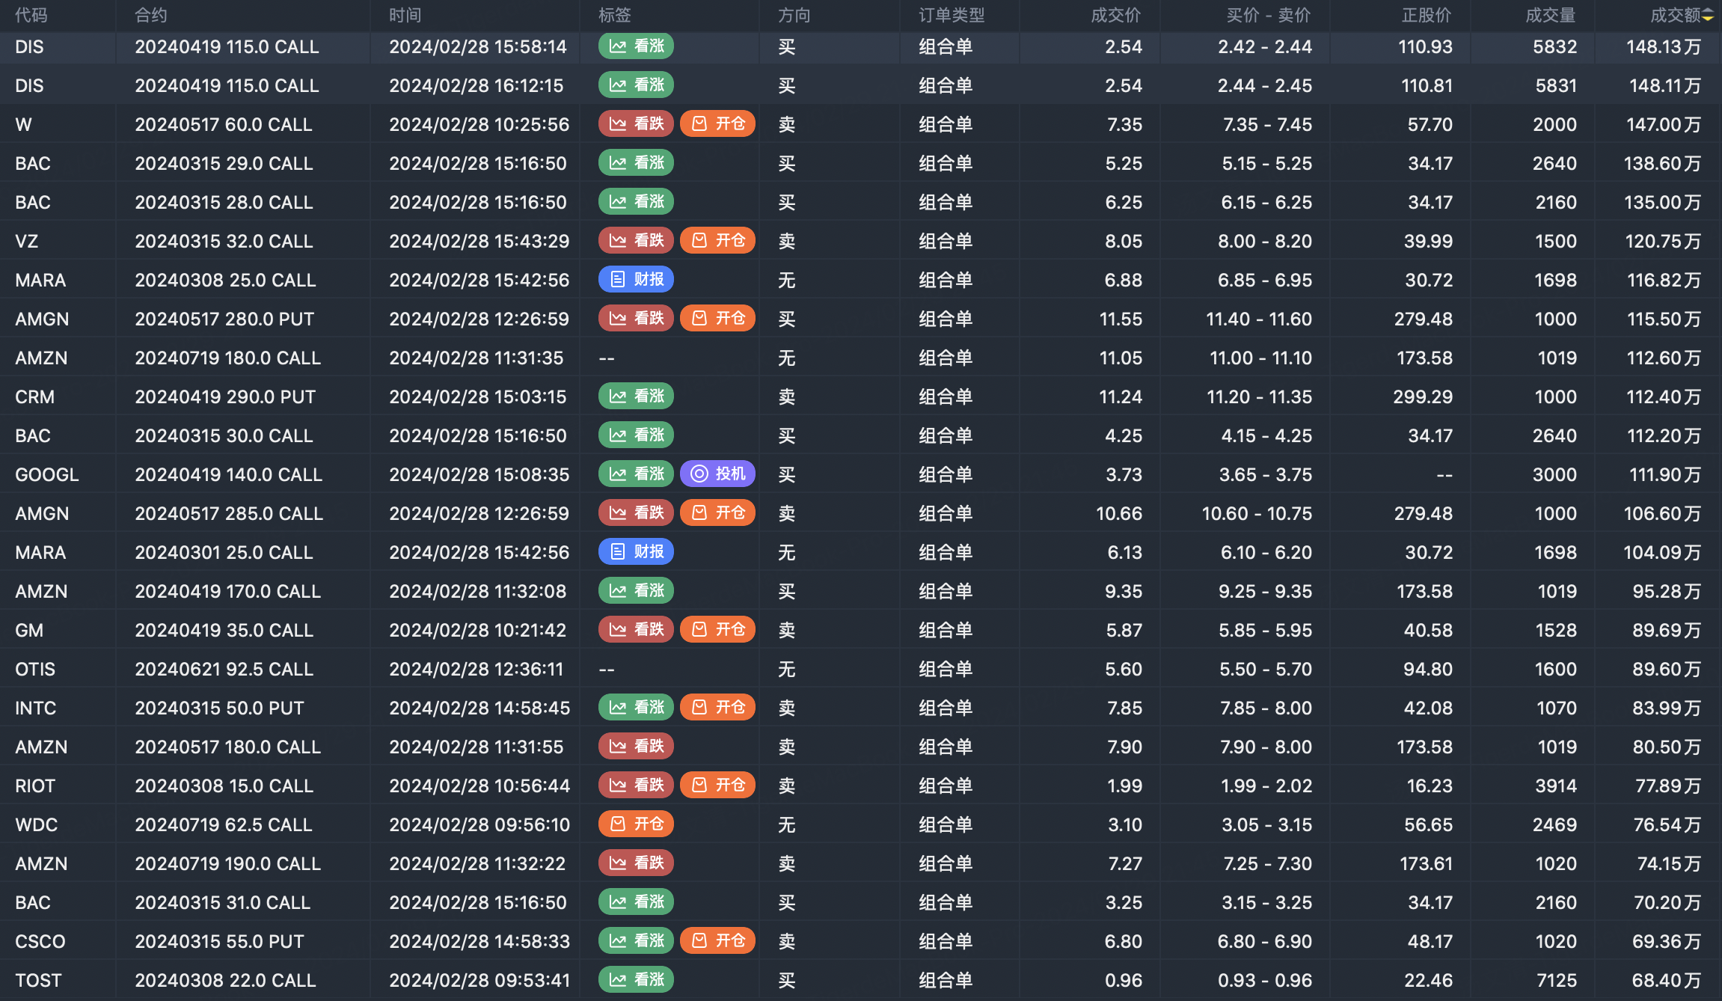Click the 看涨 tag in the INTC row
Image resolution: width=1722 pixels, height=1001 pixels.
coord(636,708)
